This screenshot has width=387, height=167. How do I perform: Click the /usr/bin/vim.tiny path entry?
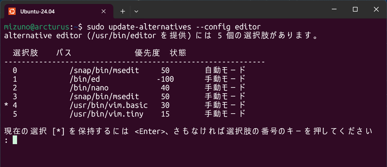coord(106,114)
